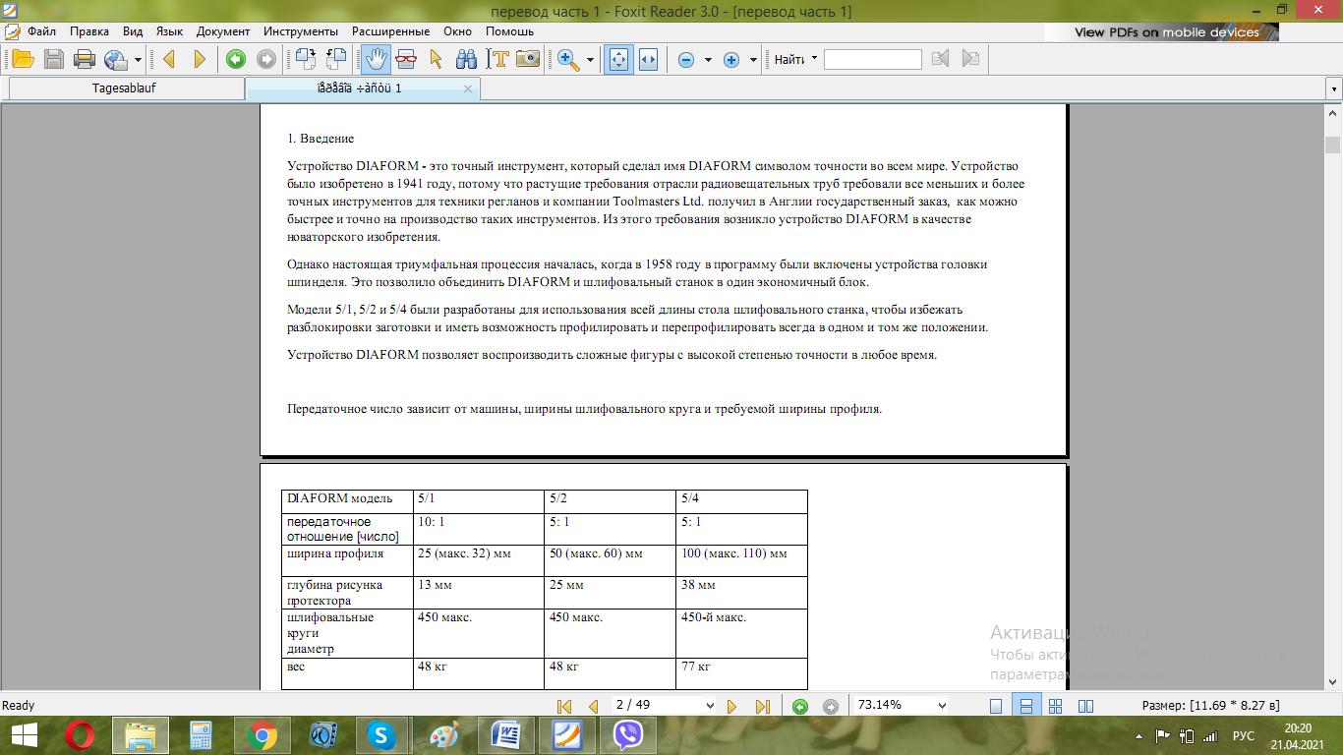
Task: Activate the Select Text tool
Action: click(497, 59)
